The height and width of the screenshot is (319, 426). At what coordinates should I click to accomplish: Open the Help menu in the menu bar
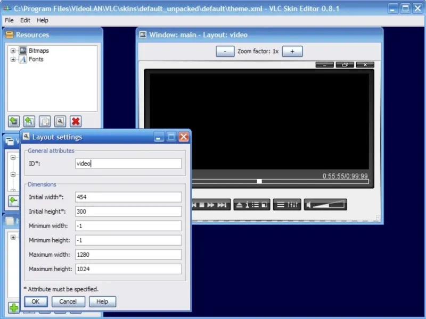43,20
